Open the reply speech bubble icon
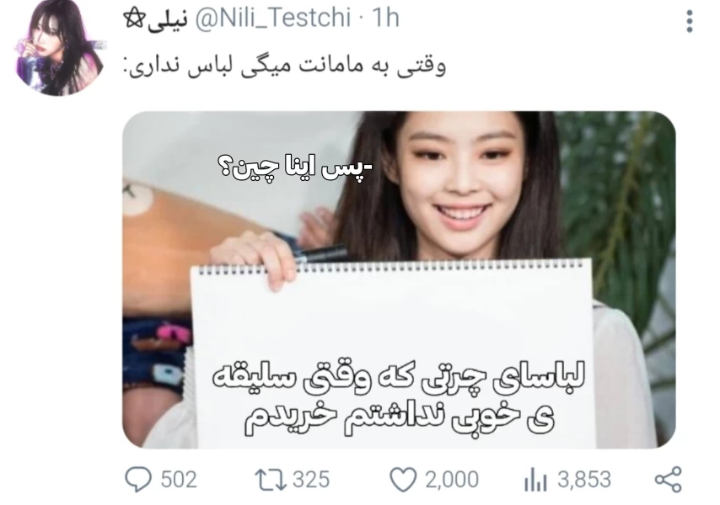 pyautogui.click(x=137, y=480)
